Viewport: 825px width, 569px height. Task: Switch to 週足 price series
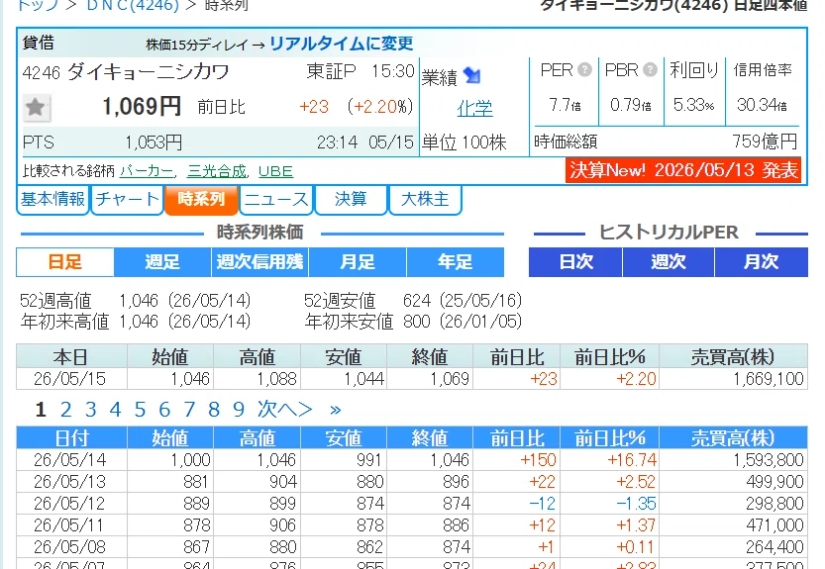[162, 262]
